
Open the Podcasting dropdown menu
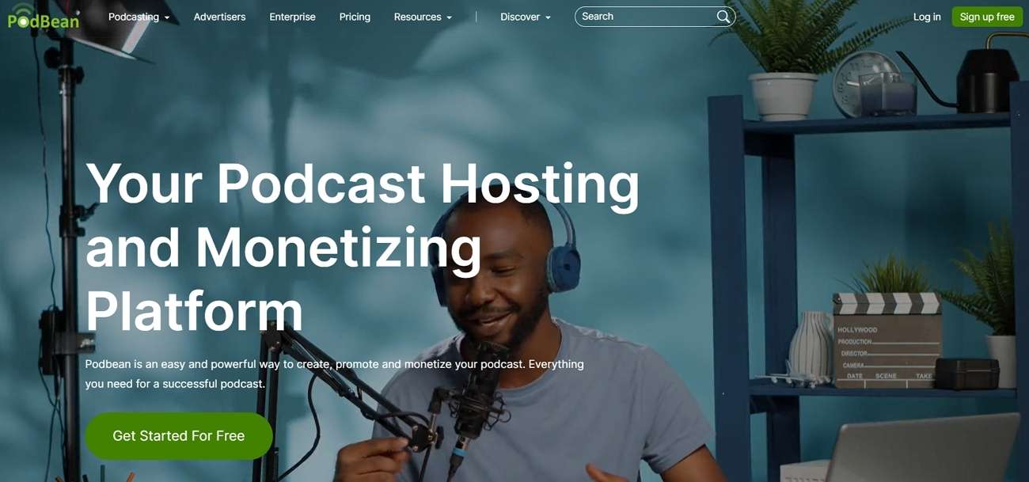139,17
